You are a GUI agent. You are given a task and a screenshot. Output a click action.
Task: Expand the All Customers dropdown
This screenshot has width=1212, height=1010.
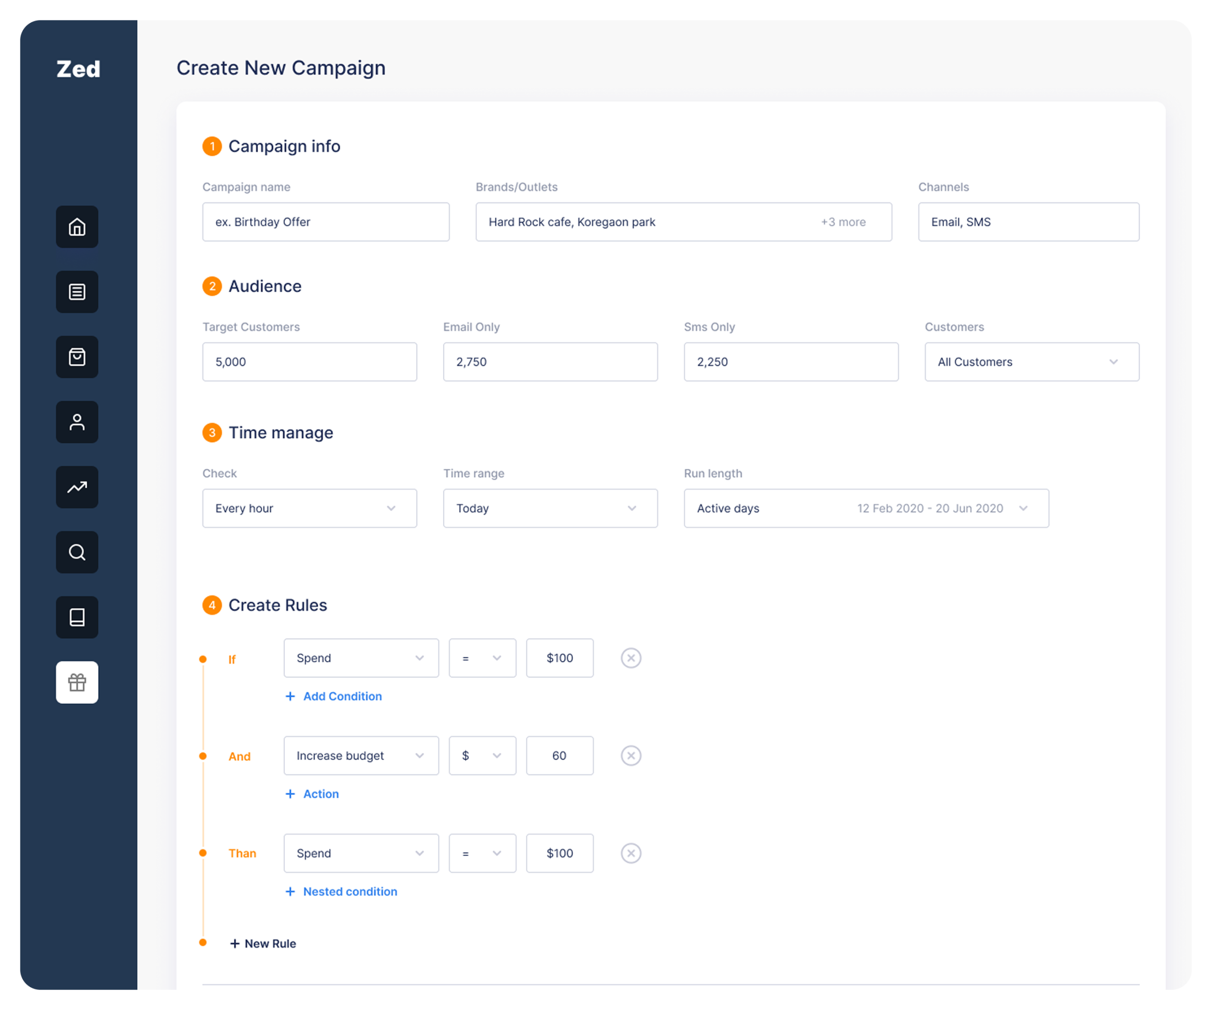coord(1032,362)
